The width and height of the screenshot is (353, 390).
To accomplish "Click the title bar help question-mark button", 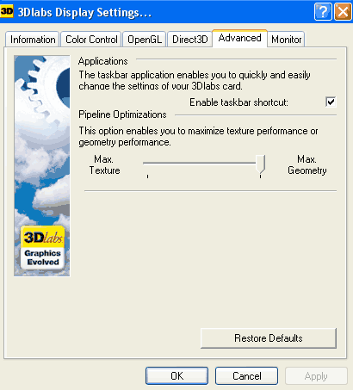I will coord(323,12).
